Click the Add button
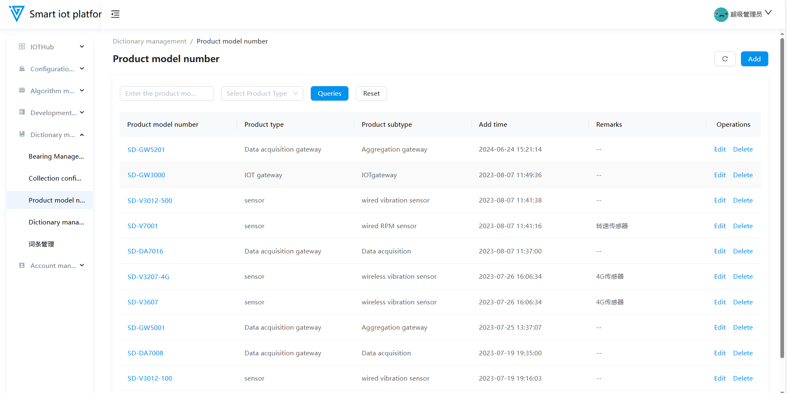Image resolution: width=787 pixels, height=393 pixels. coord(754,59)
